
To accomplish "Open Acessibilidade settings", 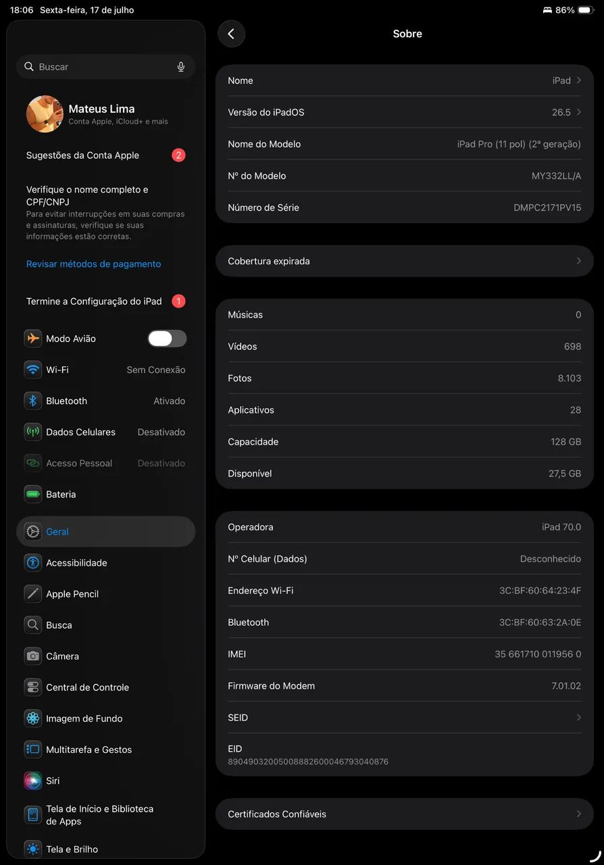I will 105,563.
